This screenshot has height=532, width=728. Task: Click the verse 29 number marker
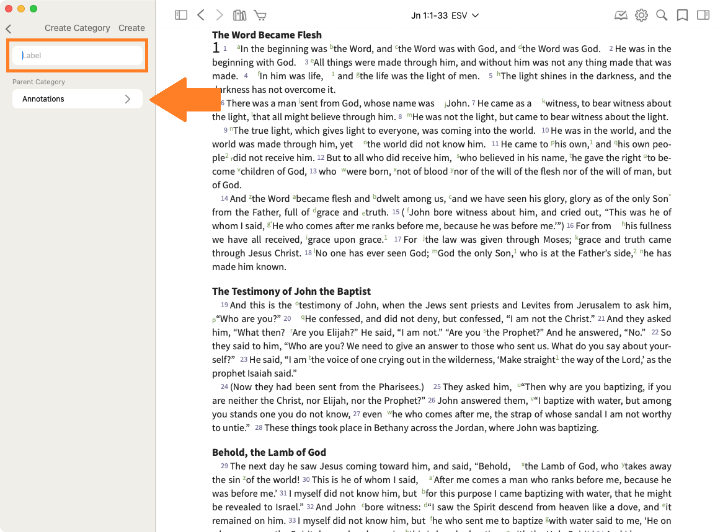pyautogui.click(x=224, y=466)
